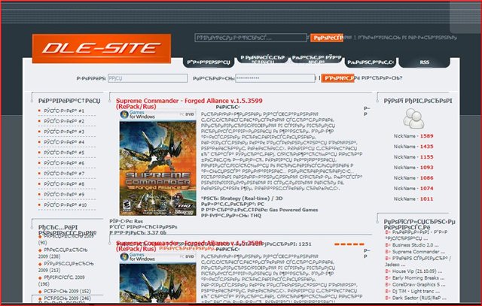The image size is (482, 306).
Task: Open archive link 2009 (213)
Action: tap(65, 267)
